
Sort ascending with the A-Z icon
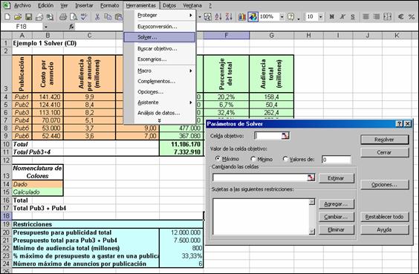point(218,17)
